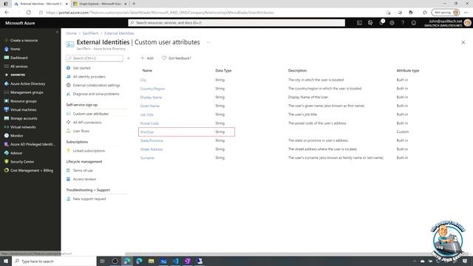Click the Get started info icon
Image resolution: width=473 pixels, height=266 pixels.
pyautogui.click(x=69, y=68)
